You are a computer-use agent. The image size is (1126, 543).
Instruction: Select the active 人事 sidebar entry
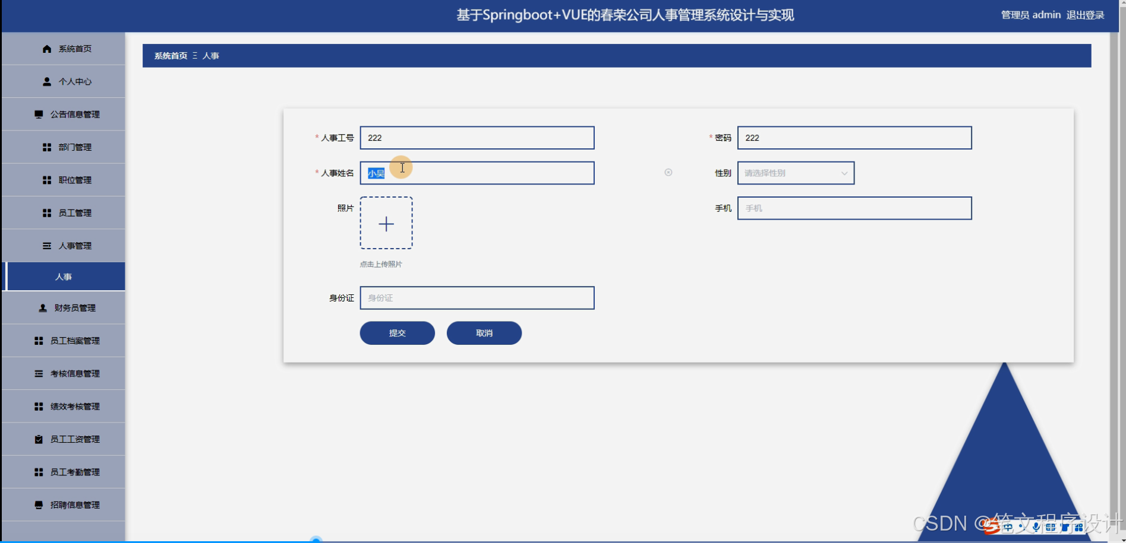point(63,276)
